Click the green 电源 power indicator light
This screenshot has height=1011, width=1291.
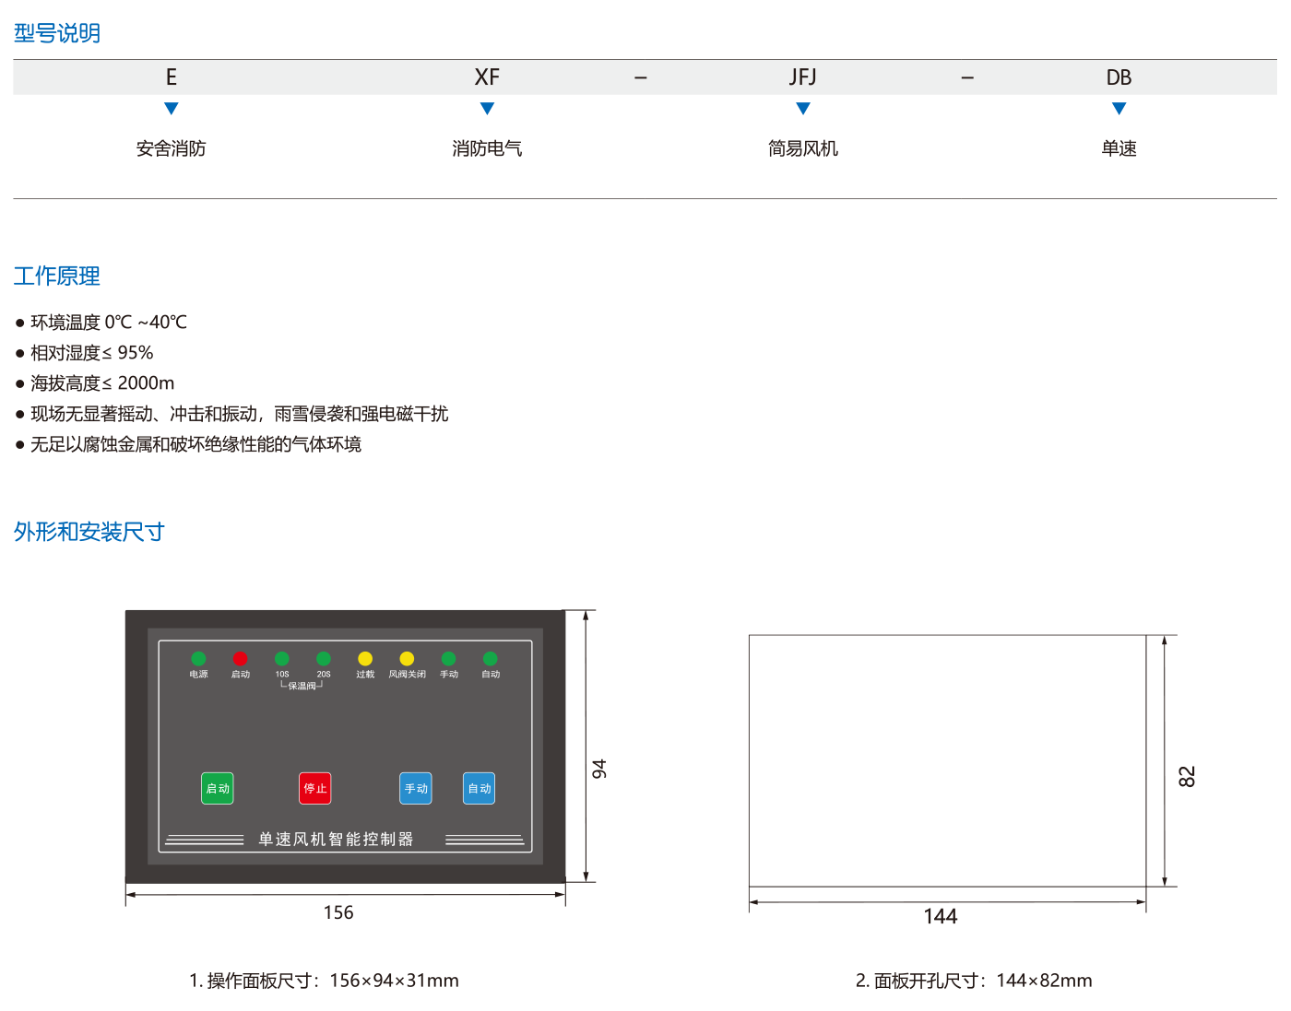tap(198, 659)
